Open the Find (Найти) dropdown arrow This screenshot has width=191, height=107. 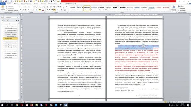click(x=184, y=6)
